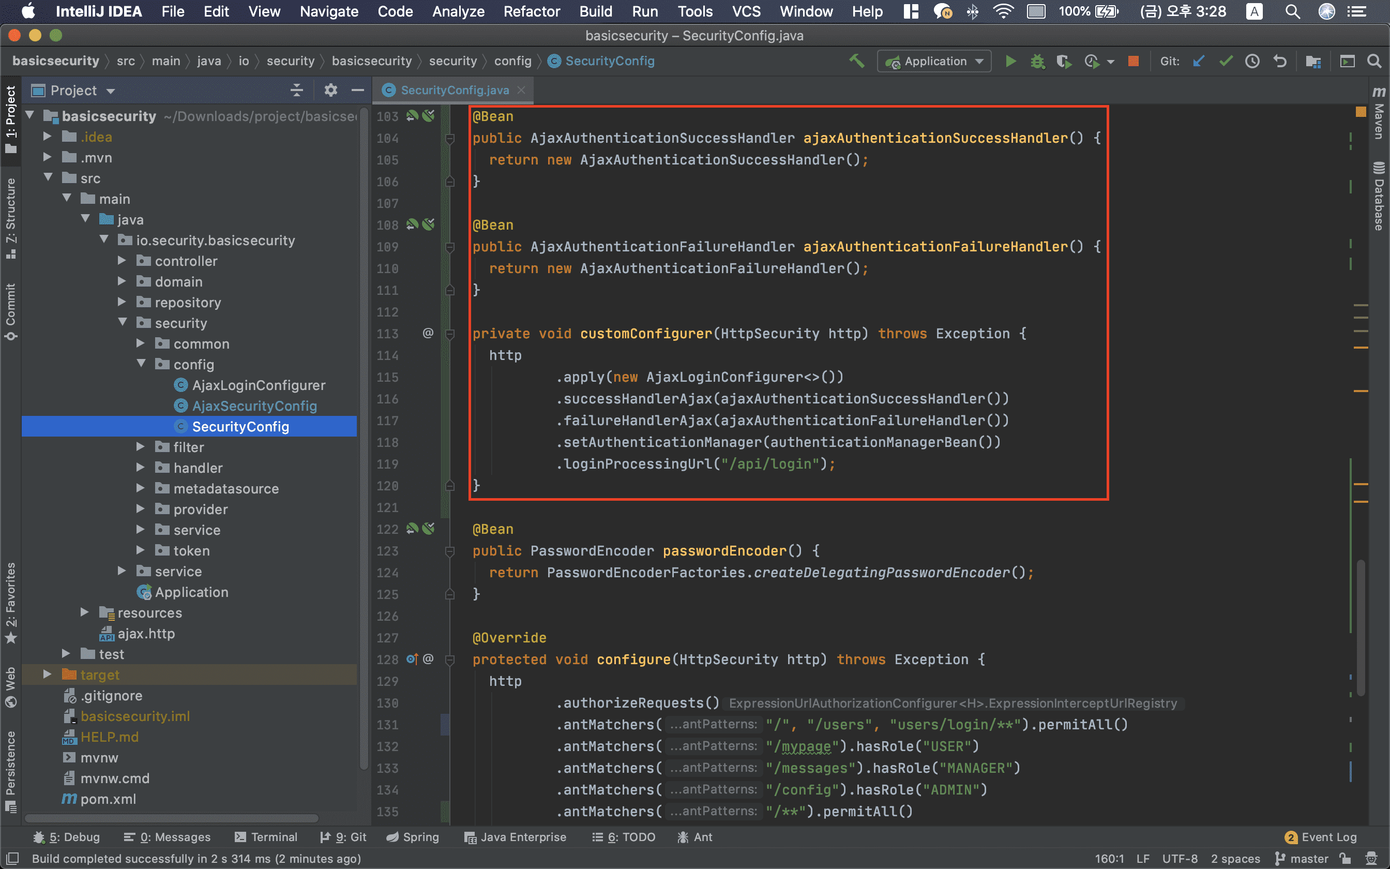Click the Show Git history clock icon
The image size is (1390, 869).
[x=1252, y=62]
